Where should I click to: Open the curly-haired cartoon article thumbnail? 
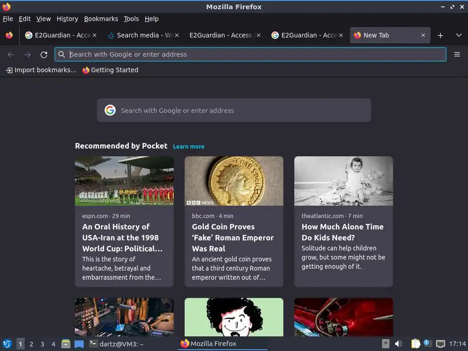pos(234,317)
